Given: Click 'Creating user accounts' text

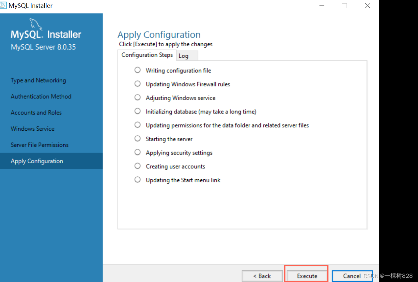Looking at the screenshot, I should (x=176, y=166).
